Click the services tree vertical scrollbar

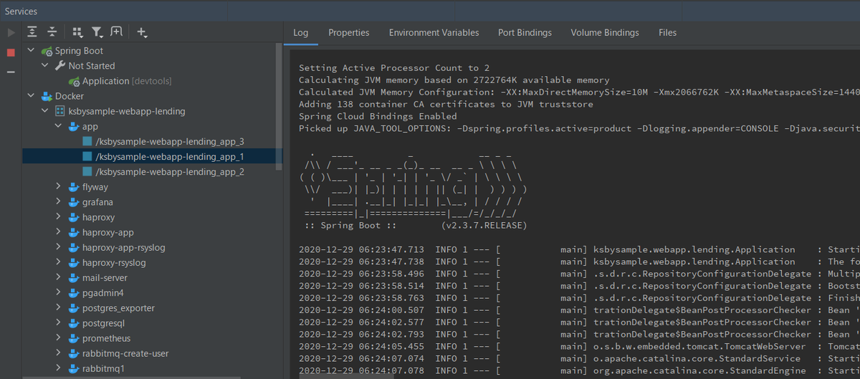(x=279, y=107)
